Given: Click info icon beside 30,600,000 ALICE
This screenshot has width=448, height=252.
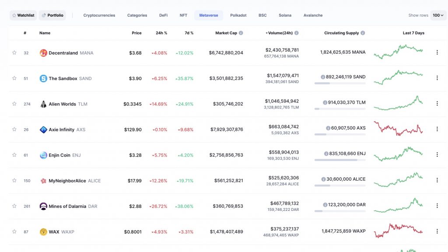Looking at the screenshot, I should [323, 179].
